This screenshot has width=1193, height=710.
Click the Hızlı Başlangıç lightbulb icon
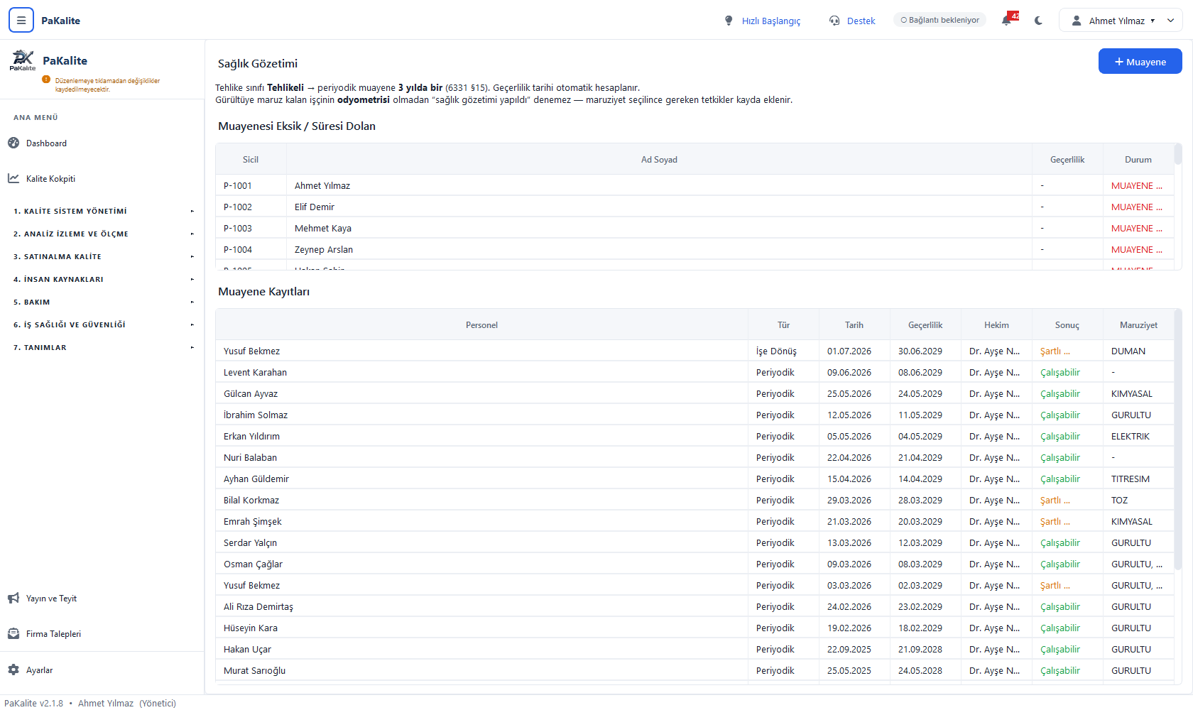coord(729,21)
